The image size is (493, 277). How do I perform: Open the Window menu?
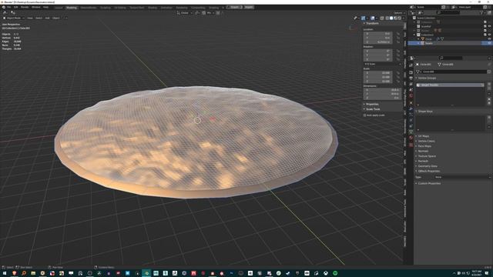click(x=36, y=7)
